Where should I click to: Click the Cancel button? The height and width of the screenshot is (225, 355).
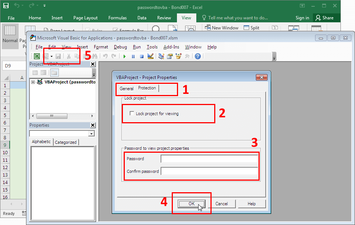point(221,204)
